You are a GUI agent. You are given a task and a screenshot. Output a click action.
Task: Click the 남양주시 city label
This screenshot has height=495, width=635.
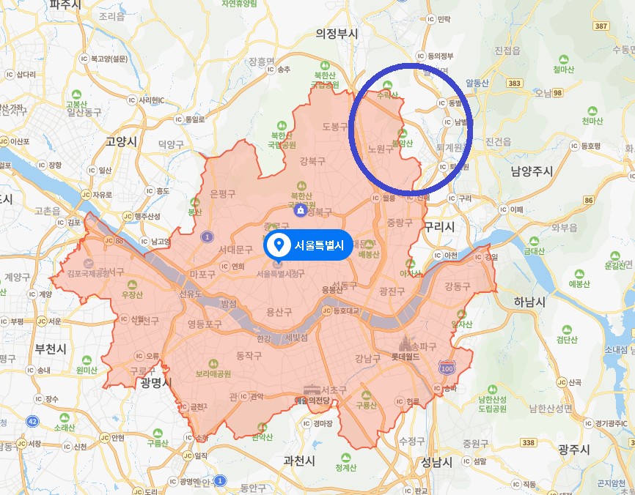[532, 171]
